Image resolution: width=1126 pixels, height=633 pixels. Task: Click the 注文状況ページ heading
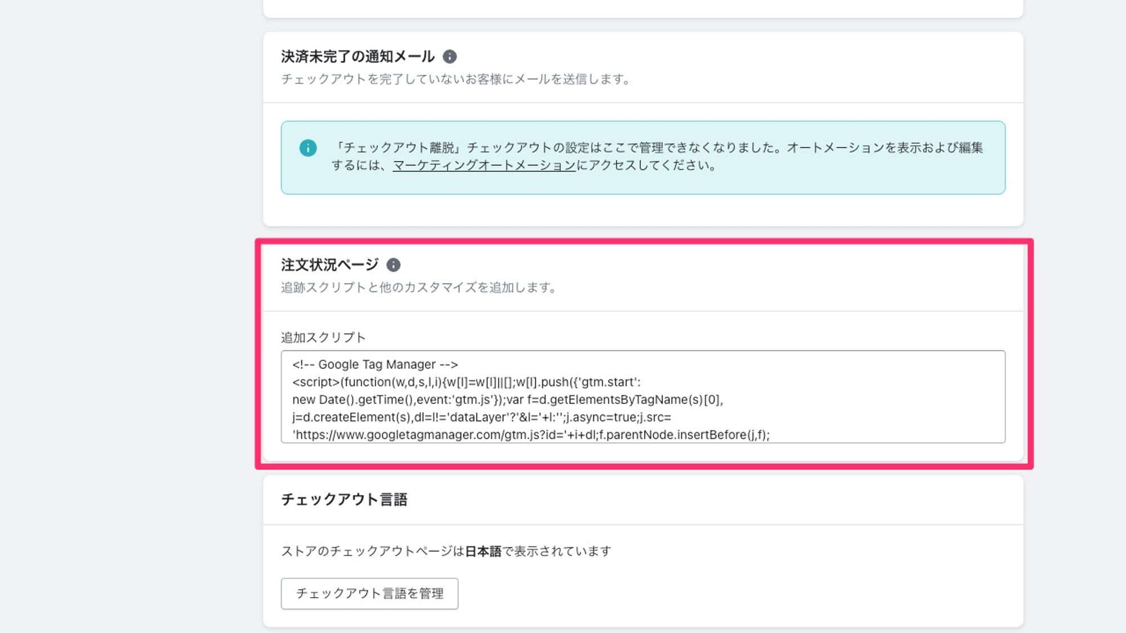pyautogui.click(x=330, y=265)
